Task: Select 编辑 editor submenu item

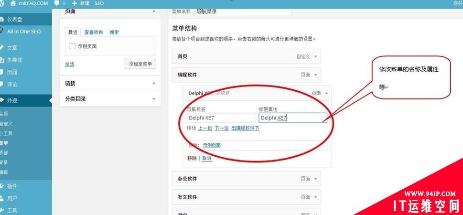Action: 4,172
